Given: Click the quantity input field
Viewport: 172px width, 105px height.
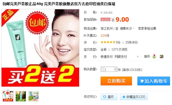Looking at the screenshot, I should (109, 69).
